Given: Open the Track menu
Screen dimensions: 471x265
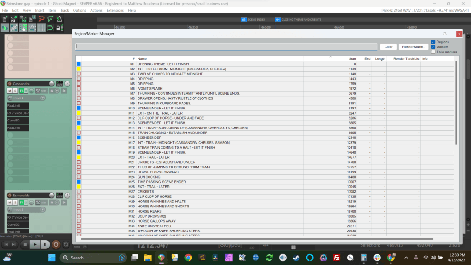Looking at the screenshot, I should 64,10.
